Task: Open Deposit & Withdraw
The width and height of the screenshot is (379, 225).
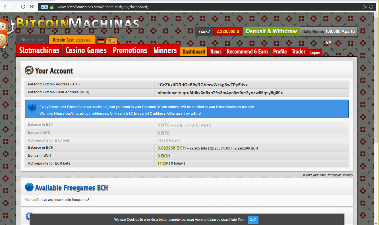Action: [x=271, y=31]
